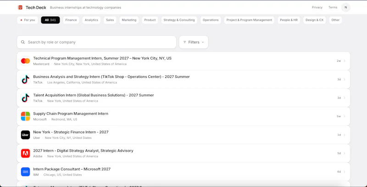Click the Adobe company name text
Screen dimensions: 367x187
(38, 156)
